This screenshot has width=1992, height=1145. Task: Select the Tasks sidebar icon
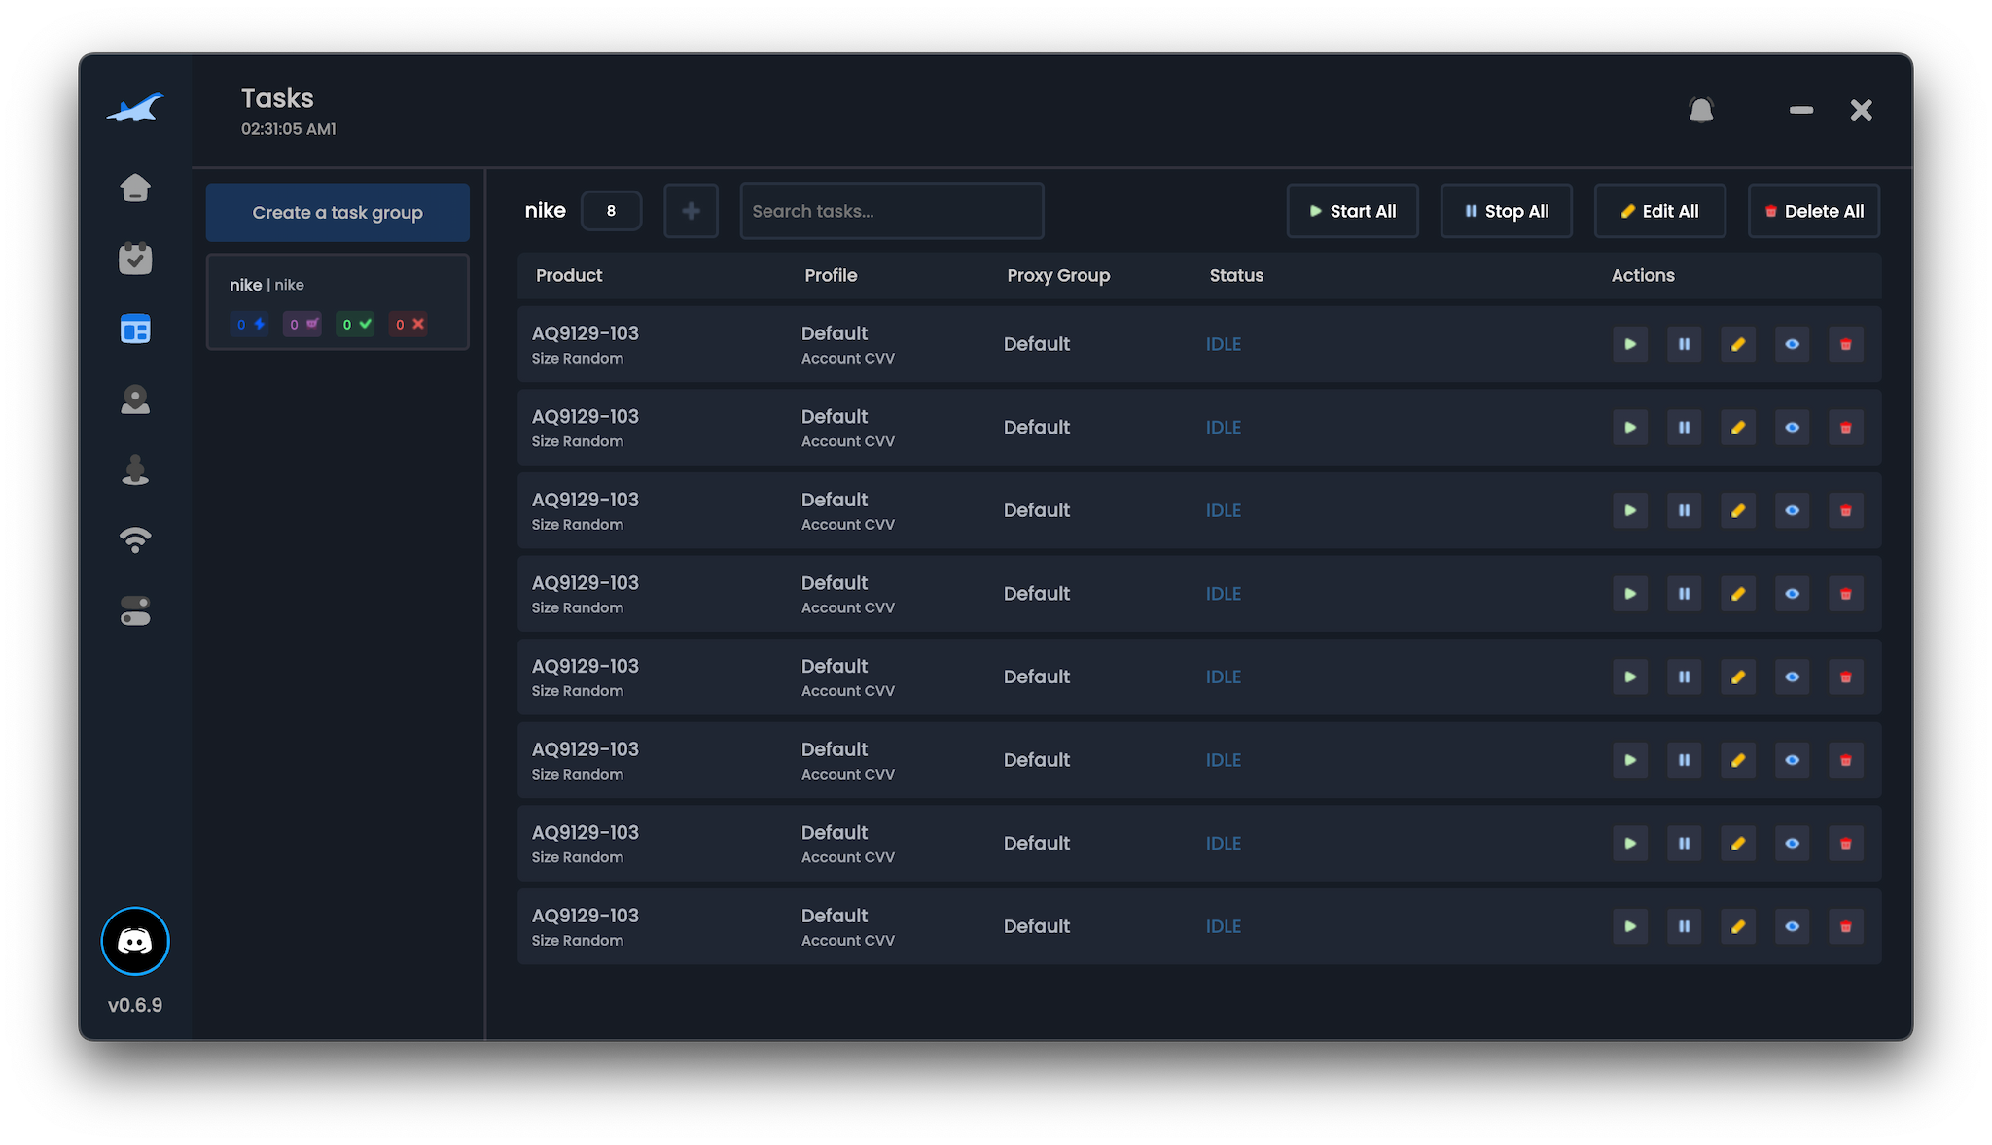pyautogui.click(x=135, y=330)
